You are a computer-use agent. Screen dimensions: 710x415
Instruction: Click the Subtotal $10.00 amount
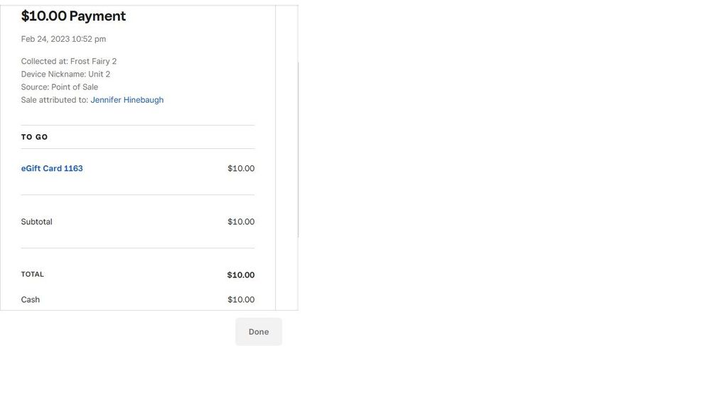pos(241,222)
